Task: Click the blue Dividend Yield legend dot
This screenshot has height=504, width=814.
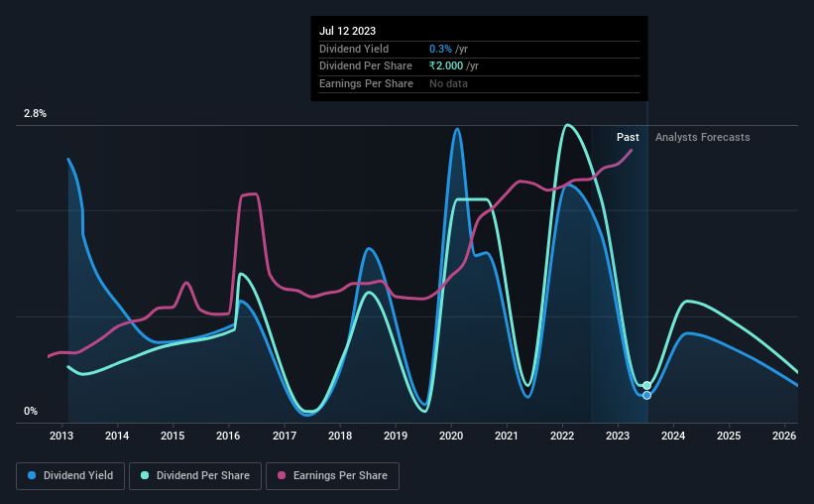Action: (32, 475)
